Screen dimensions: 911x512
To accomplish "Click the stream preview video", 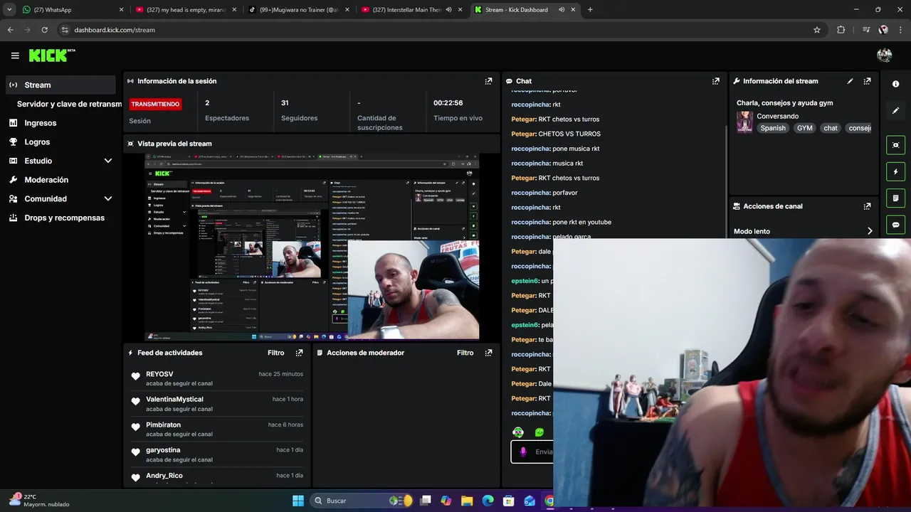I will click(312, 247).
